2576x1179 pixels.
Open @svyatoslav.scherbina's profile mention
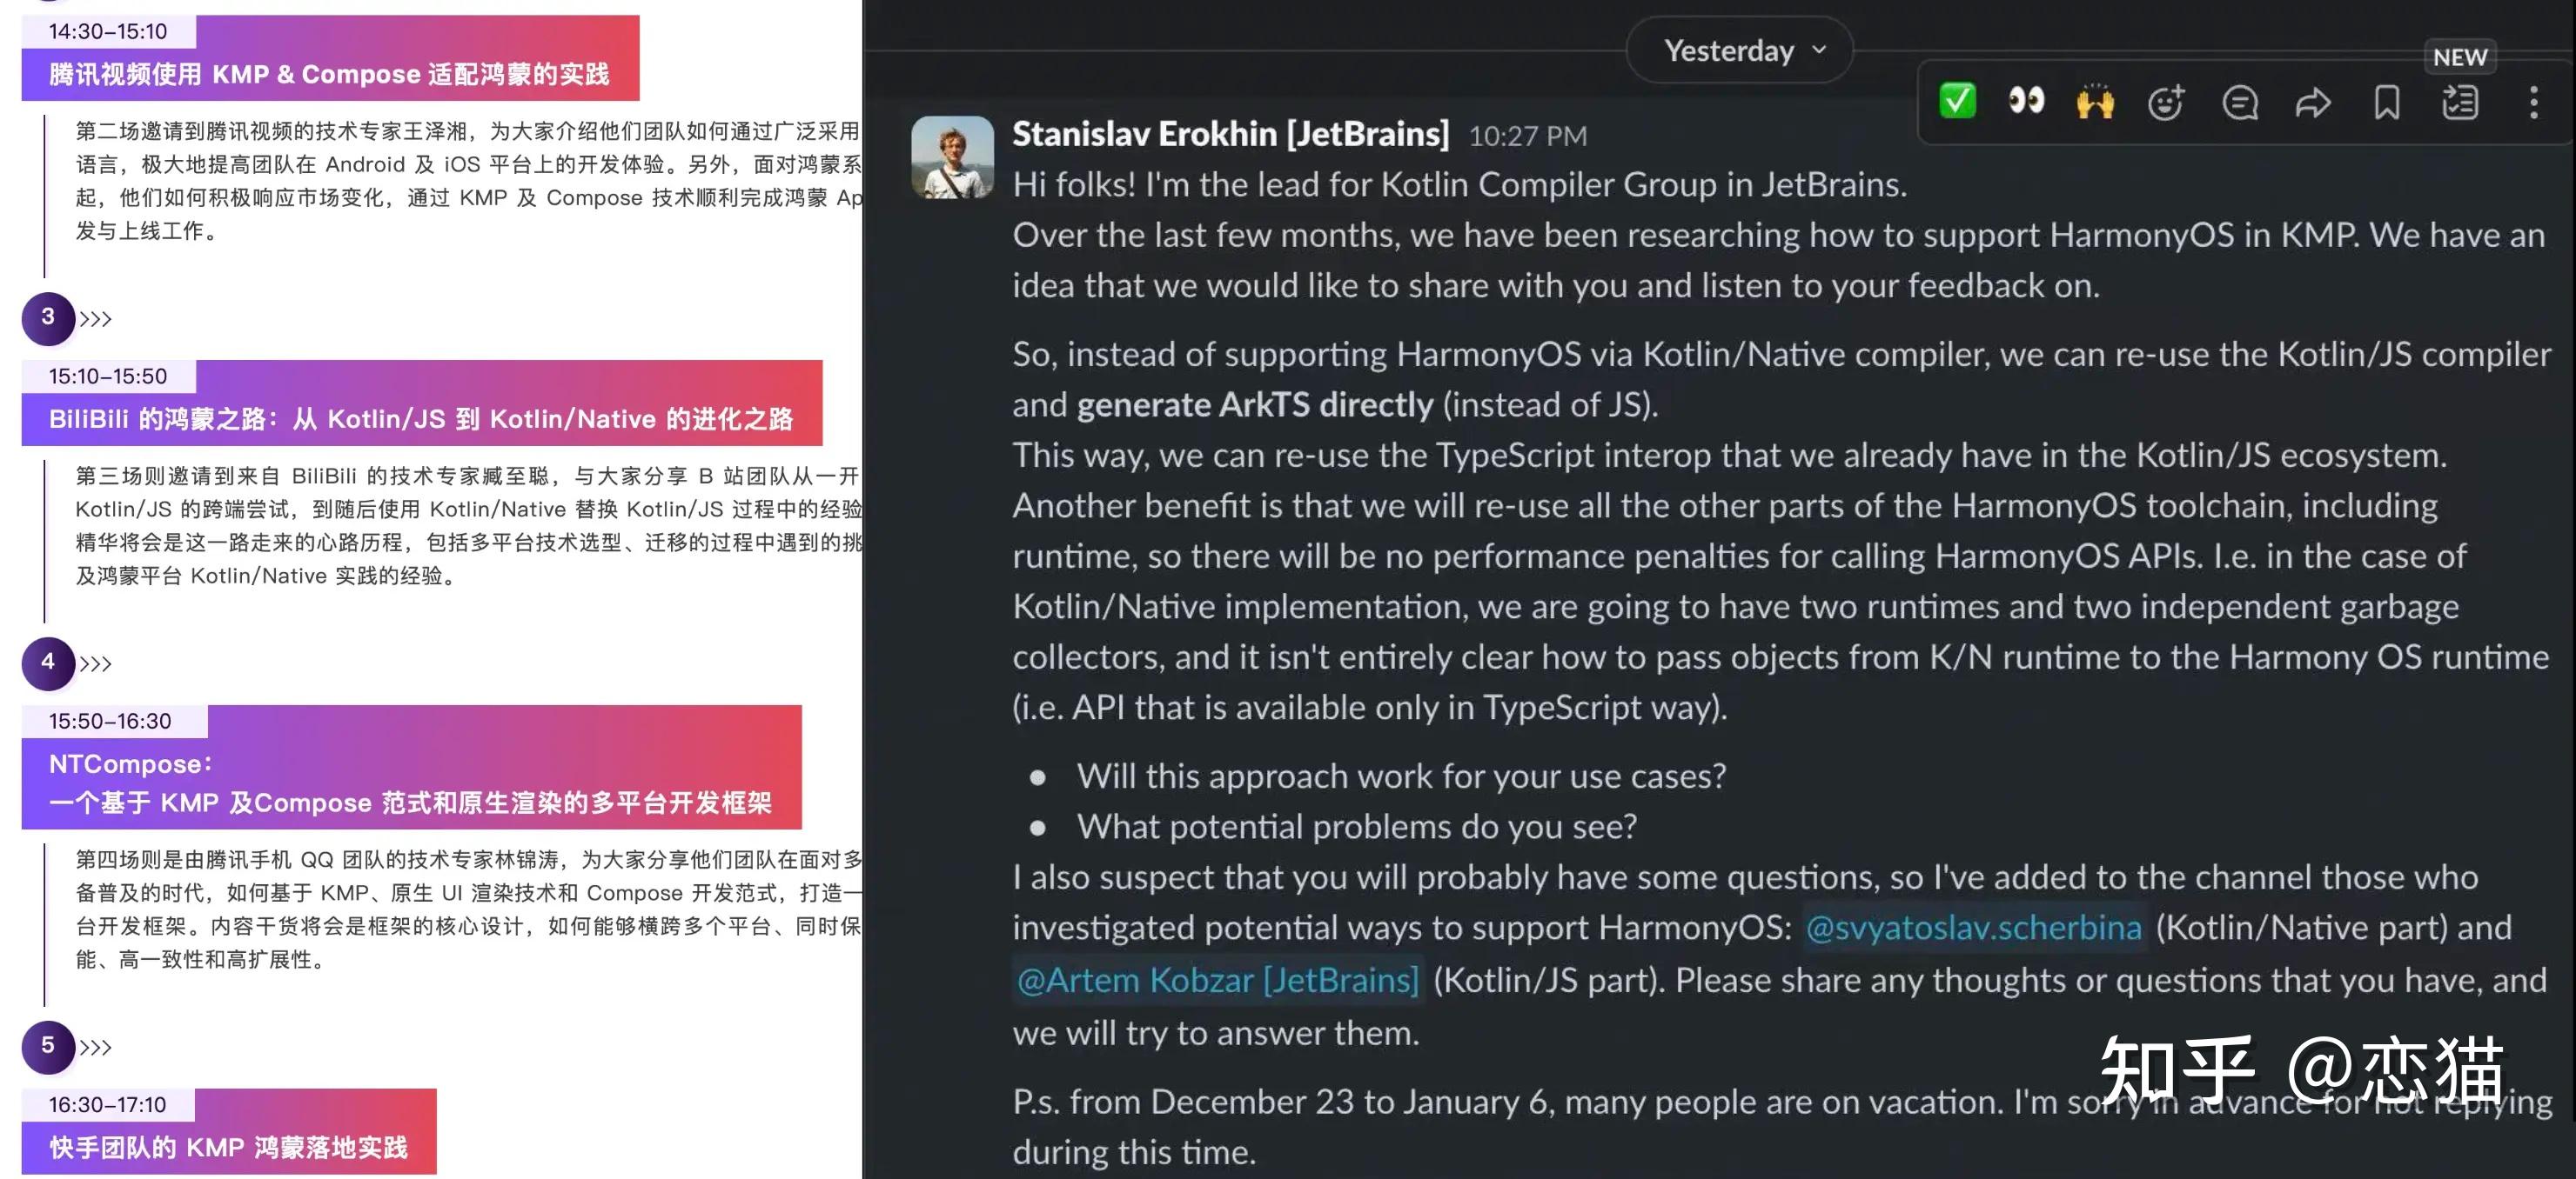pyautogui.click(x=1973, y=927)
